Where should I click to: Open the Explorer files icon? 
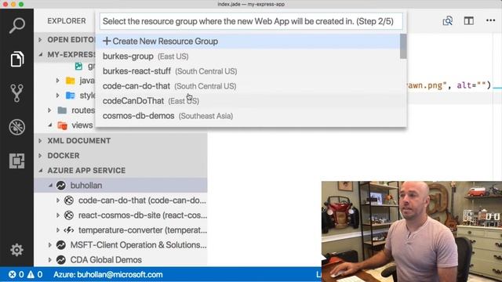coord(16,60)
